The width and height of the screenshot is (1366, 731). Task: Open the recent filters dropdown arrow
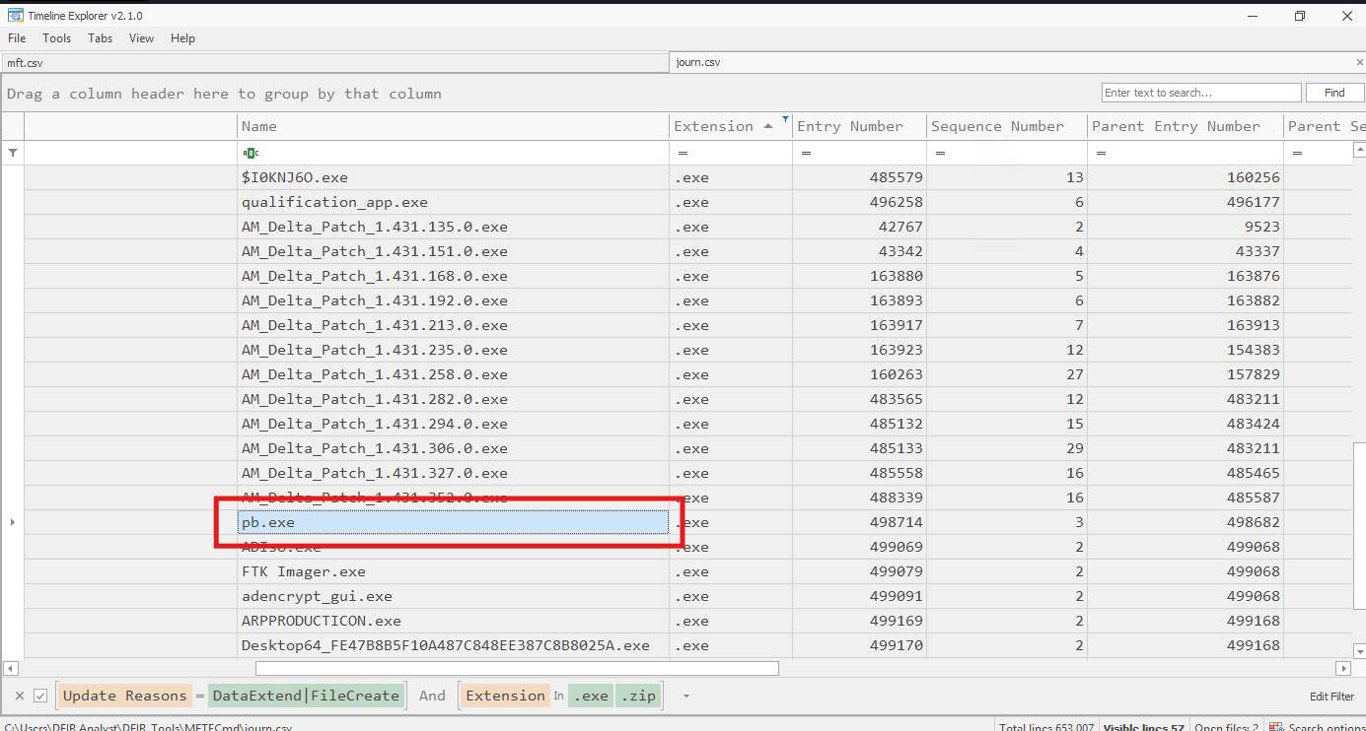coord(685,696)
